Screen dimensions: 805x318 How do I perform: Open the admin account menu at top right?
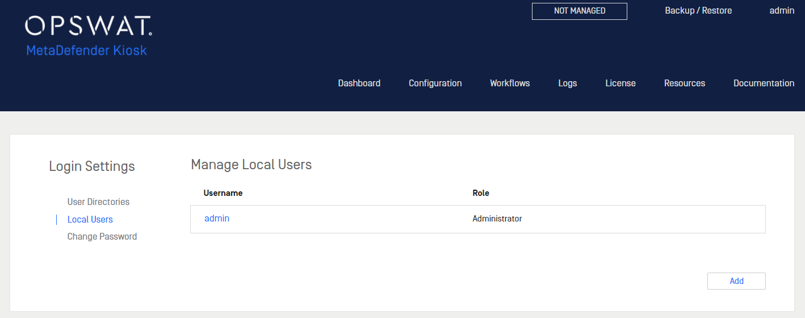click(x=782, y=11)
